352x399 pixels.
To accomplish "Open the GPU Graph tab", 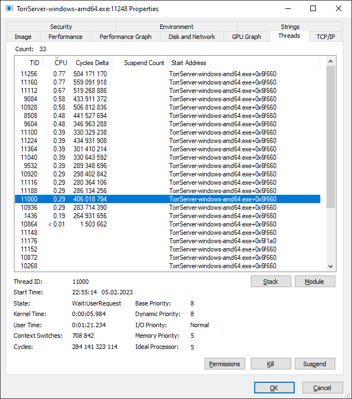I will (x=246, y=37).
